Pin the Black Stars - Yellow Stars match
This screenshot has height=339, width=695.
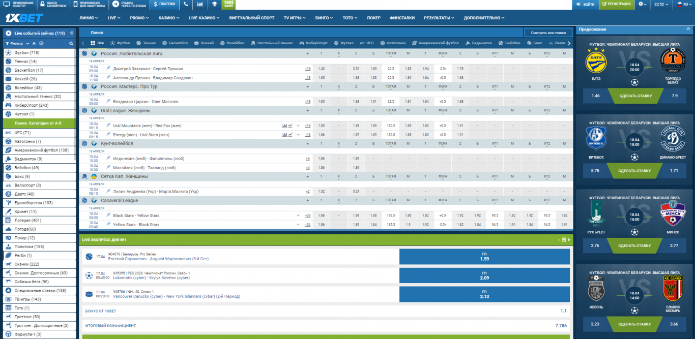coord(108,215)
